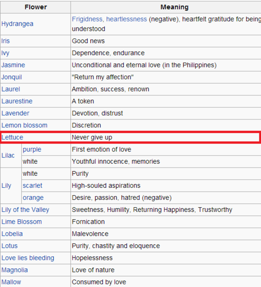Follow the Laurestine link
Screen dimensions: 261x287
click(17, 101)
